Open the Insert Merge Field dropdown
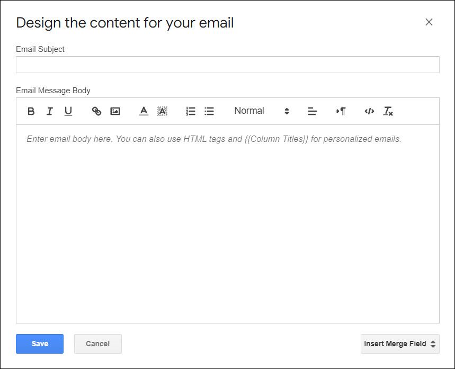 [400, 344]
